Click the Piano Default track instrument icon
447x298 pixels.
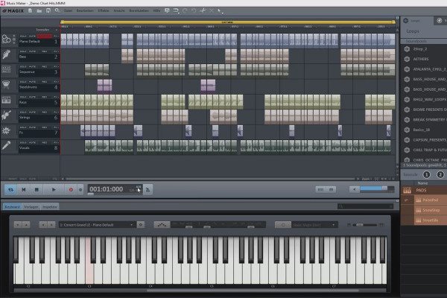click(x=6, y=39)
